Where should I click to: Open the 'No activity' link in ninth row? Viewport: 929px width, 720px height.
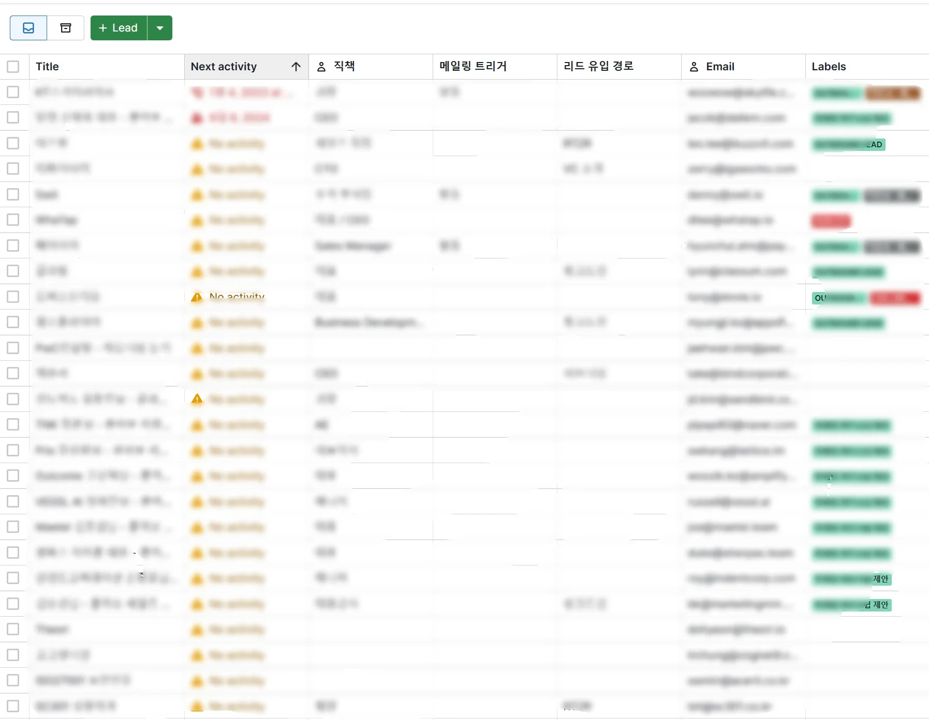pyautogui.click(x=237, y=297)
